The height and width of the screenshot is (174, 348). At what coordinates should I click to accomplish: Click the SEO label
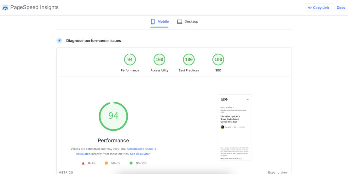click(x=218, y=70)
